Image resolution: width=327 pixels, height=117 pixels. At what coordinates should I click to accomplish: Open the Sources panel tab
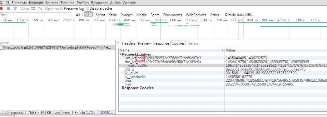(x=52, y=3)
